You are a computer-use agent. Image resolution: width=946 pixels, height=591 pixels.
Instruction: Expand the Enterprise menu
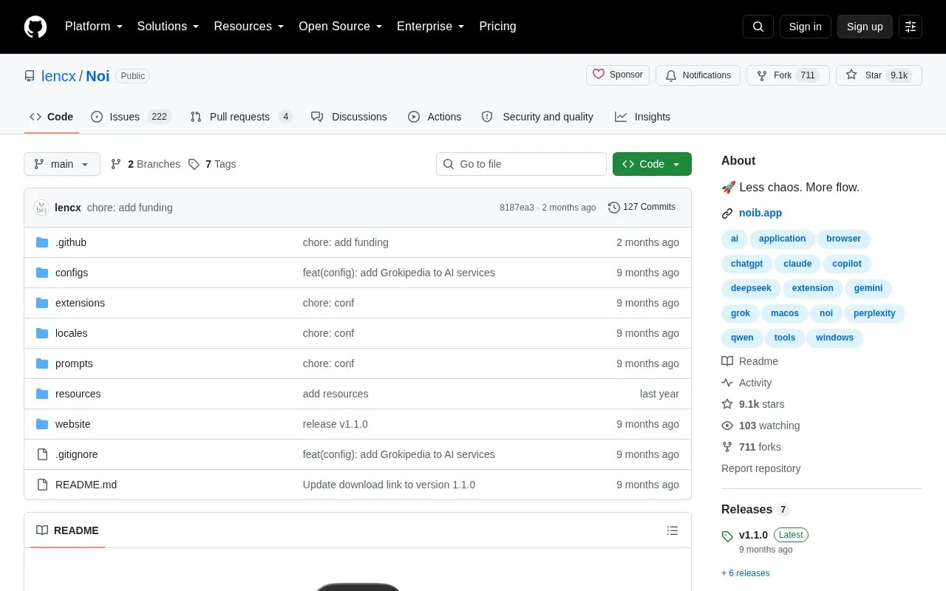[x=430, y=27]
